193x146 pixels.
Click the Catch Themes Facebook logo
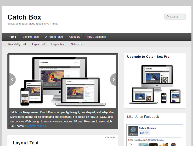pos(133,131)
